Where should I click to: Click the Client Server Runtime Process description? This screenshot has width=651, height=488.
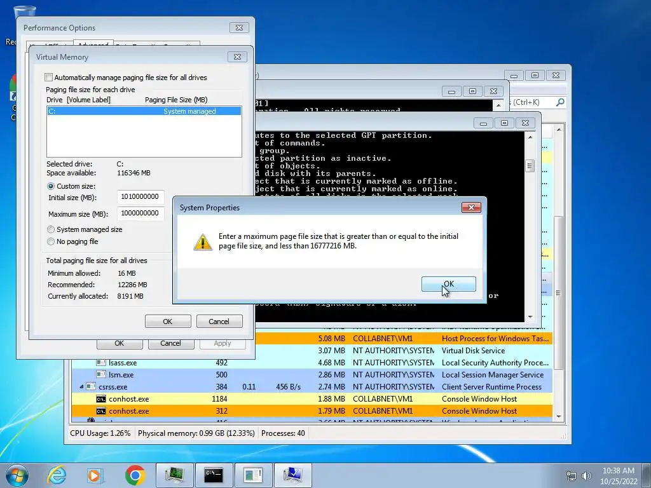coord(491,387)
